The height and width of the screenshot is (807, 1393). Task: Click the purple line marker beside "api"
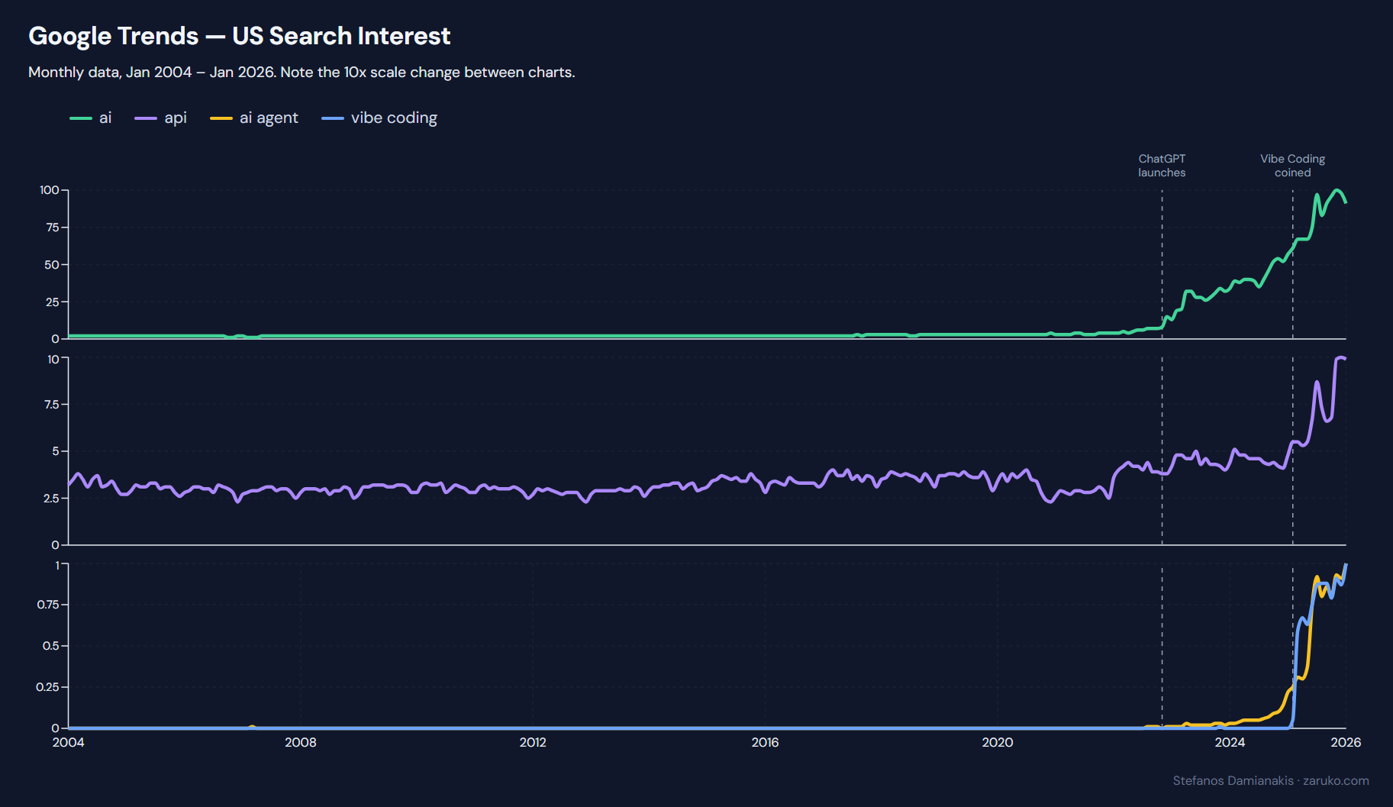pos(147,118)
